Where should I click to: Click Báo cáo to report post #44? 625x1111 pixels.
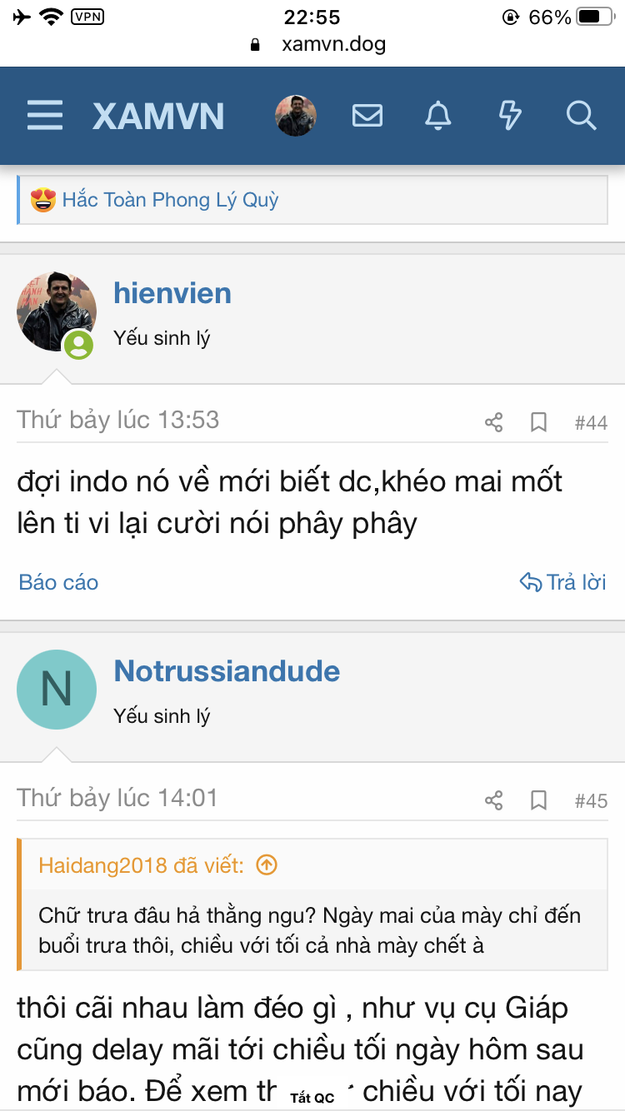(x=58, y=582)
